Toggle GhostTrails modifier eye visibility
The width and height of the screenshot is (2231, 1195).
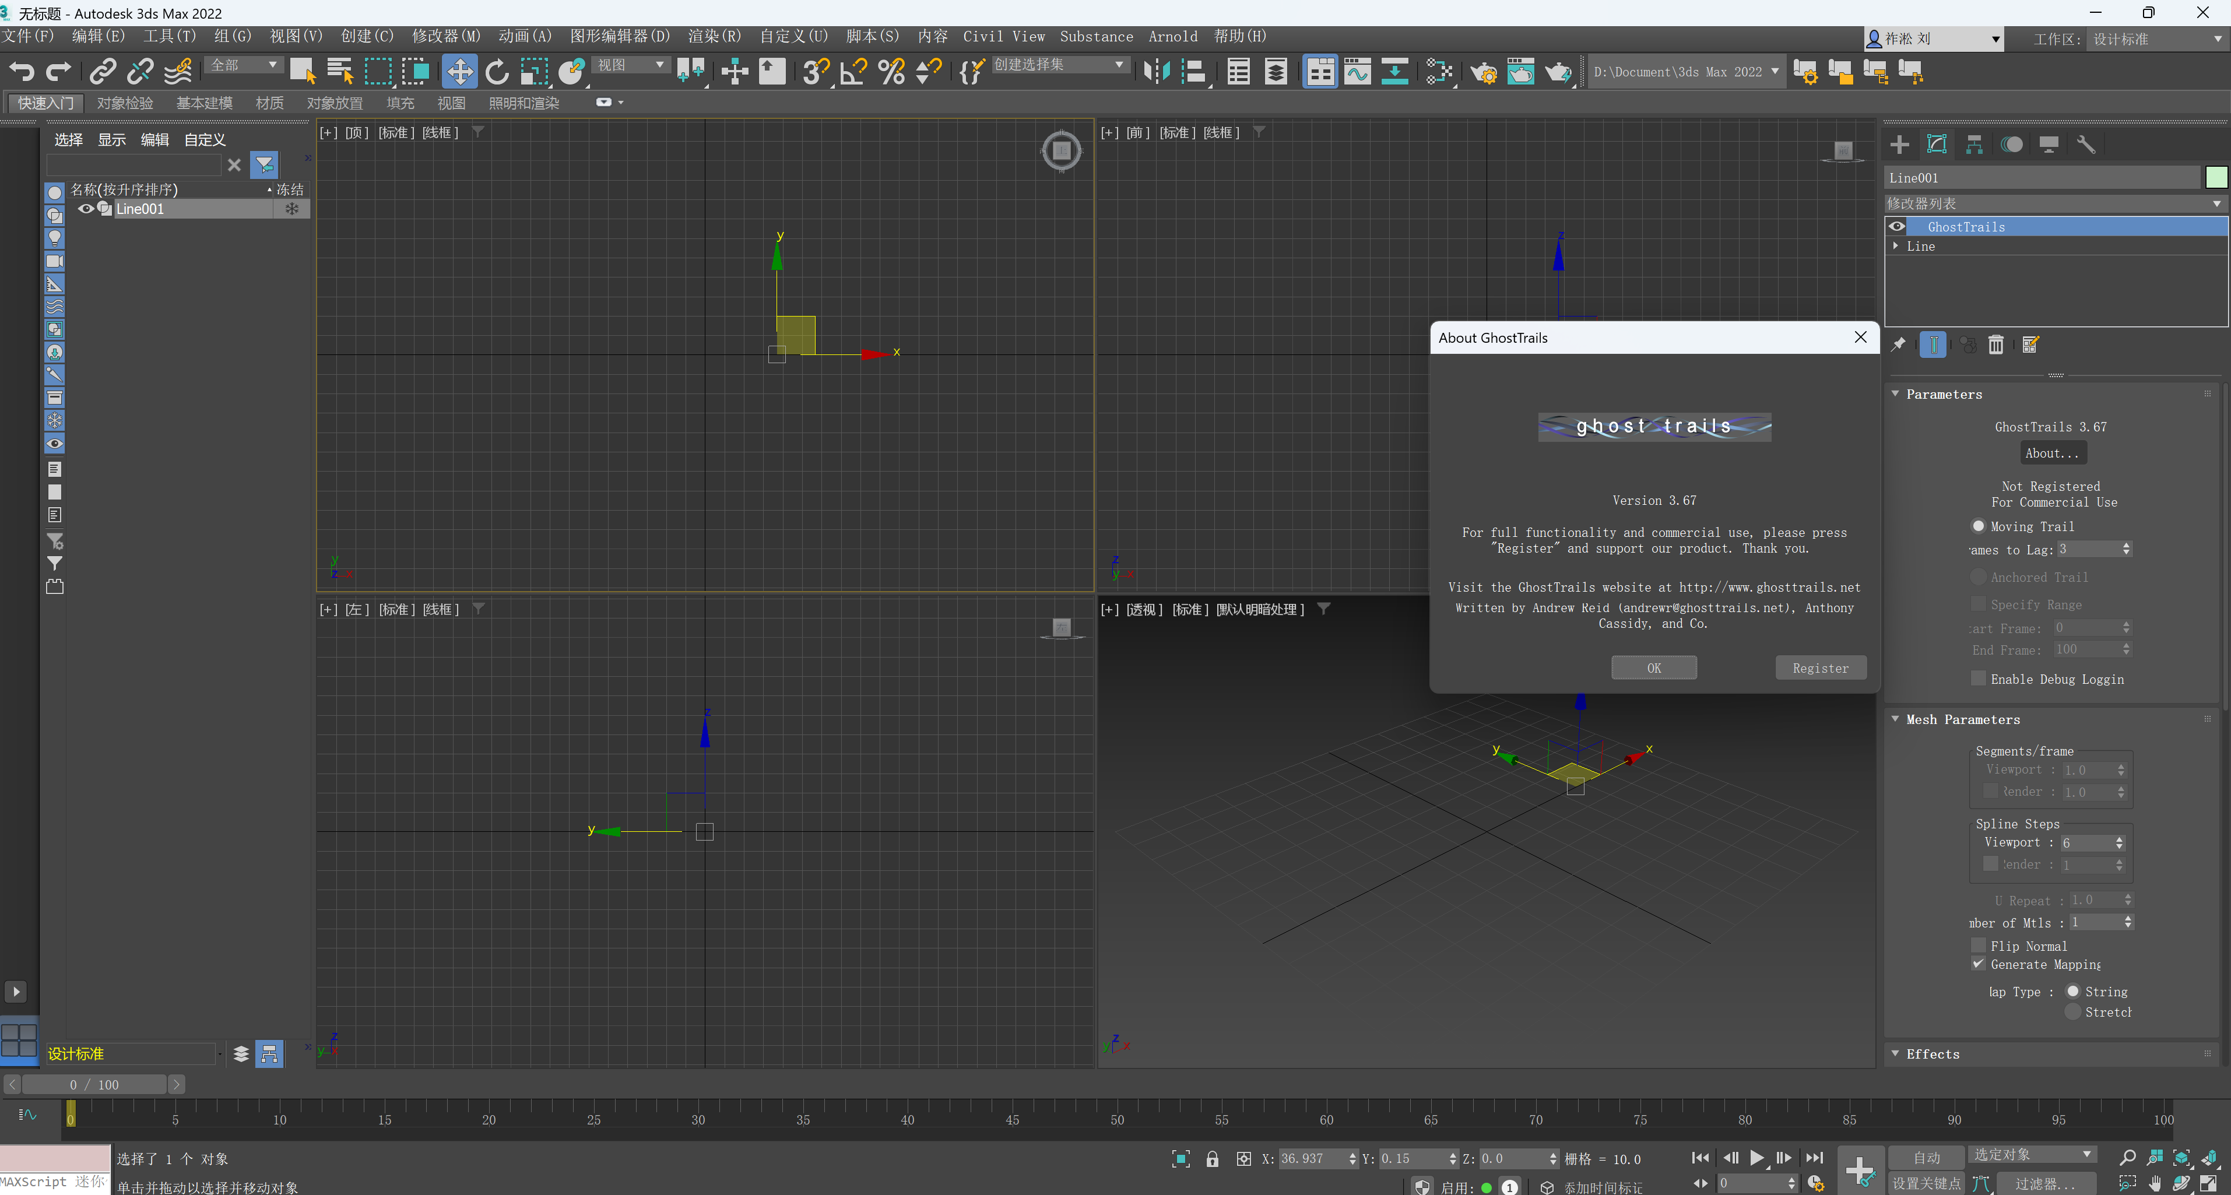tap(1897, 227)
